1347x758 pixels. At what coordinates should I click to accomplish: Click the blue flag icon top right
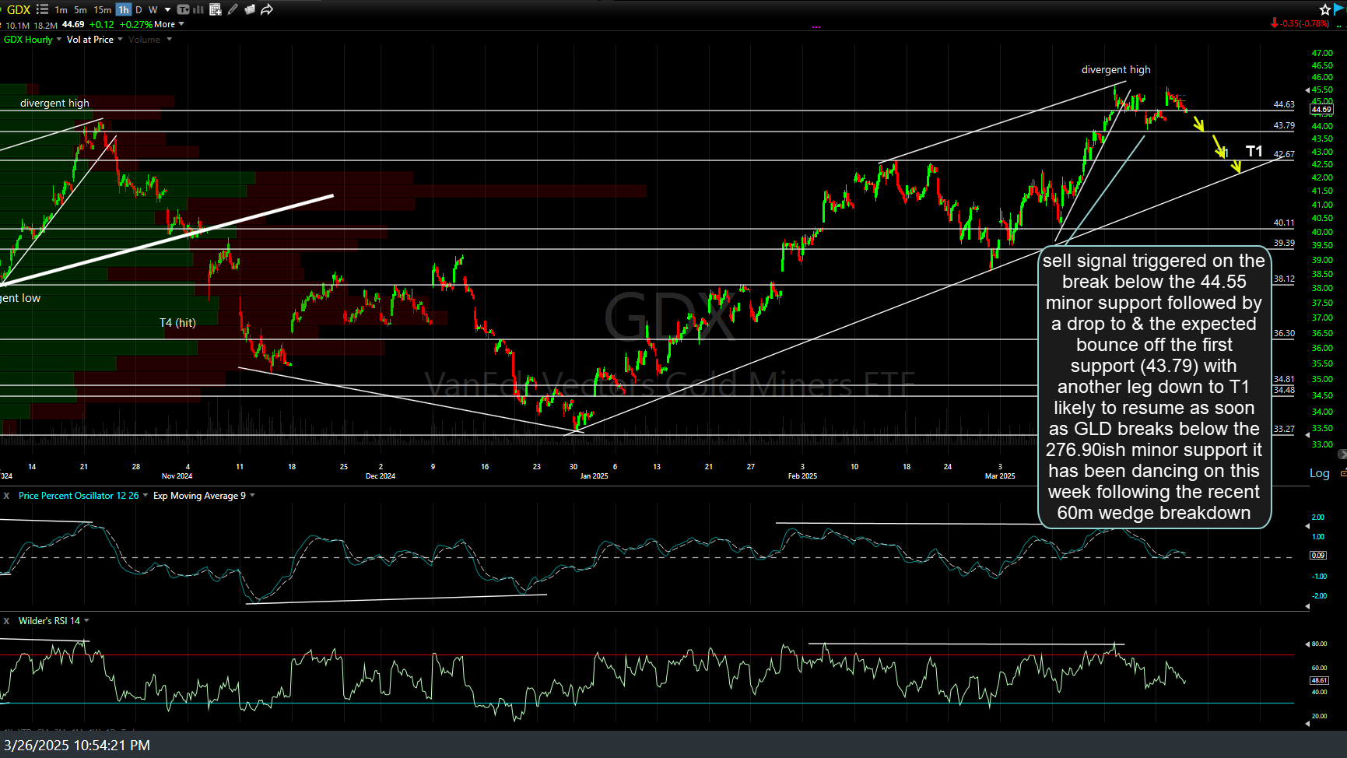tap(1336, 9)
